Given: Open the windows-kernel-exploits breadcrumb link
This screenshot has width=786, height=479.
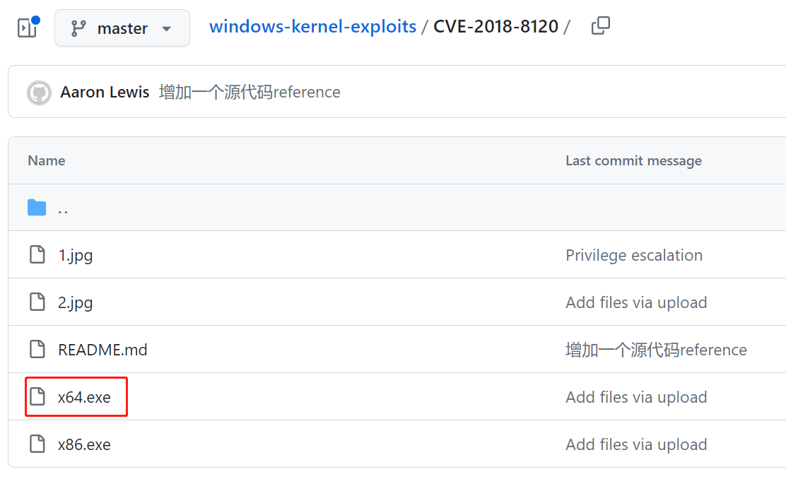Looking at the screenshot, I should [312, 27].
